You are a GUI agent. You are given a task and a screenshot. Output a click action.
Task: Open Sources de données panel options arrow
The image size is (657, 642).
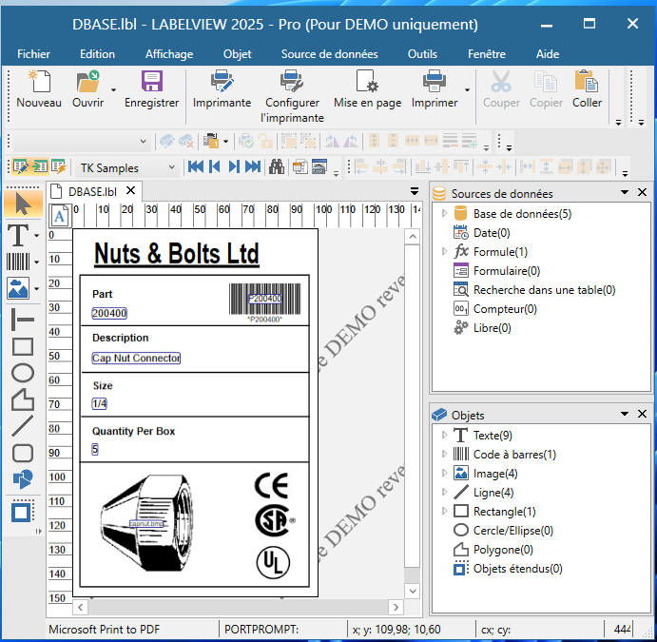point(625,192)
